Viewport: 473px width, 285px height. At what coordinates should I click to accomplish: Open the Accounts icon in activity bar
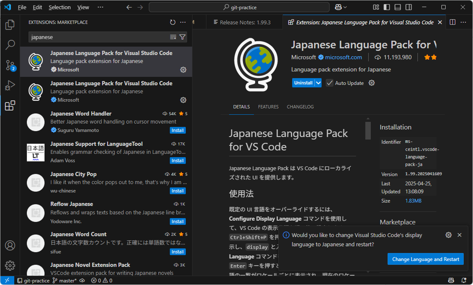tap(10, 245)
